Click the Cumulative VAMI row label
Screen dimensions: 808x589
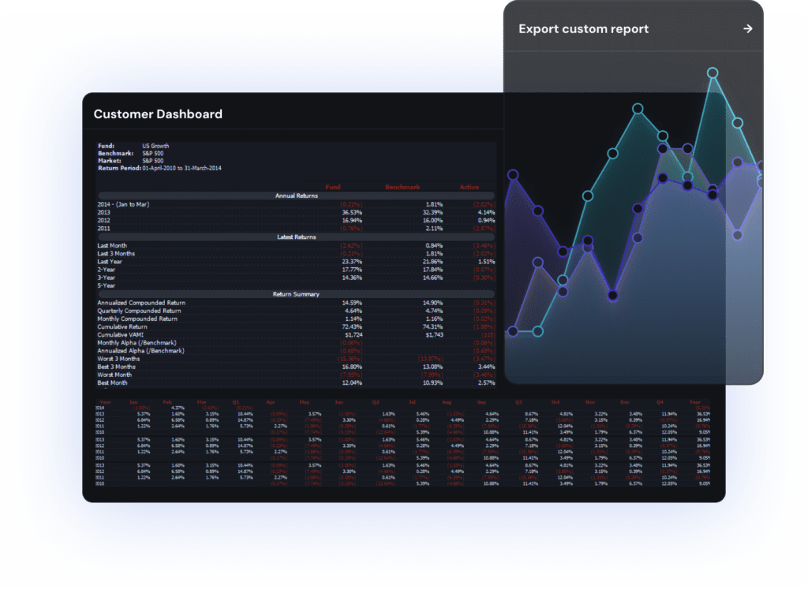[x=120, y=334]
